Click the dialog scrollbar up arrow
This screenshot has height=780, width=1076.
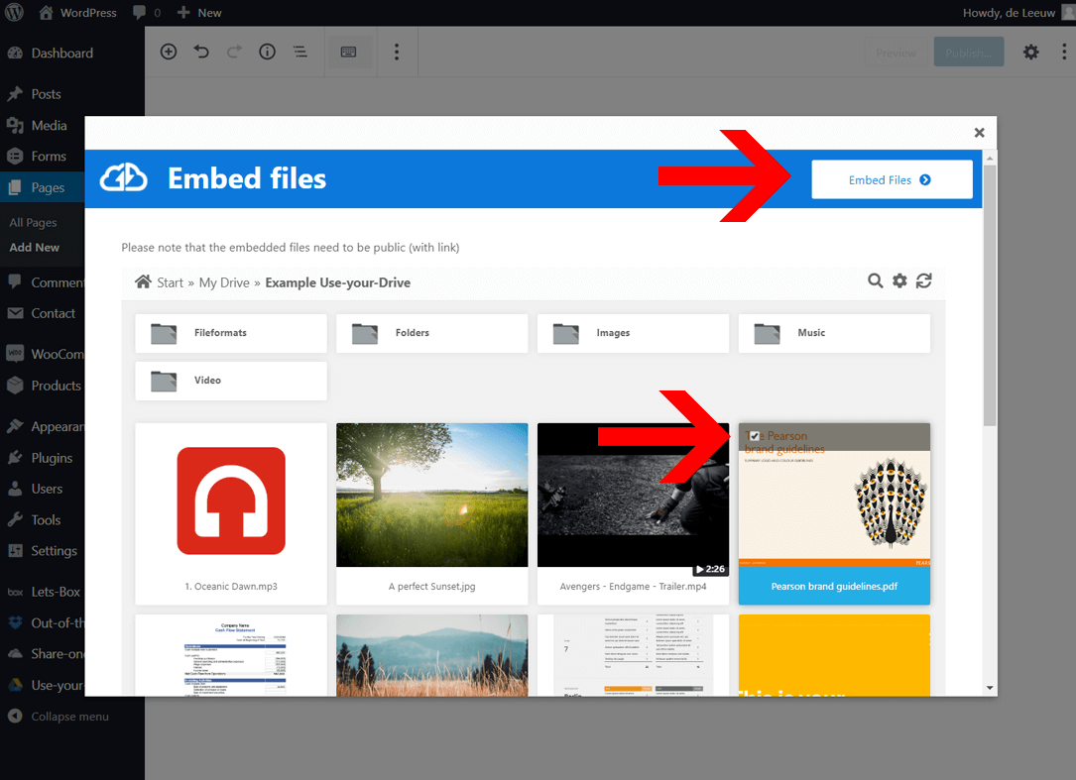pyautogui.click(x=990, y=159)
